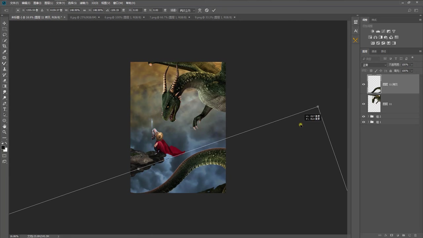Viewport: 423px width, 238px height.
Task: Open the 文件(F) menu
Action: (14, 3)
